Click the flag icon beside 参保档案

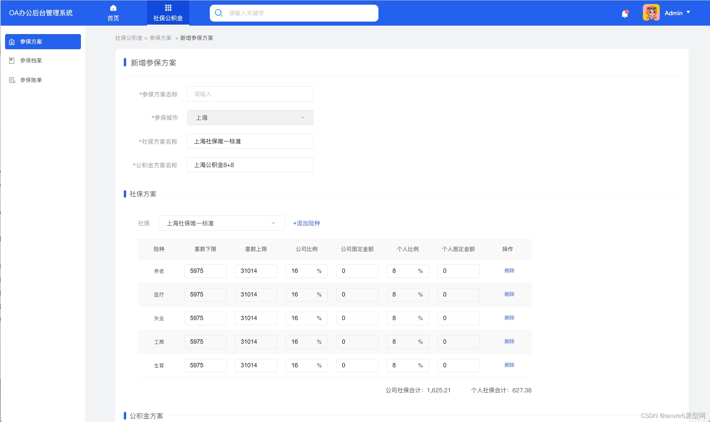click(x=12, y=60)
